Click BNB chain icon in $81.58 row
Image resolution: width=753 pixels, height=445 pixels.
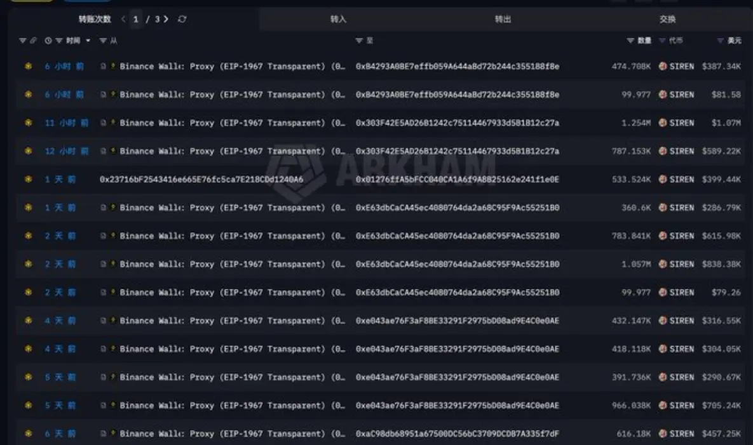[x=29, y=95]
